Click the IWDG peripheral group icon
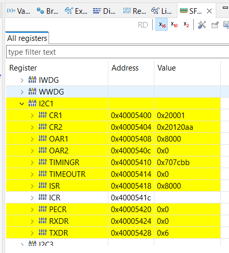The height and width of the screenshot is (253, 229). pos(32,80)
